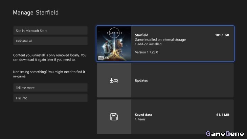
Task: Click the 'Content you uninstall' info paragraph
Action: tap(50, 57)
